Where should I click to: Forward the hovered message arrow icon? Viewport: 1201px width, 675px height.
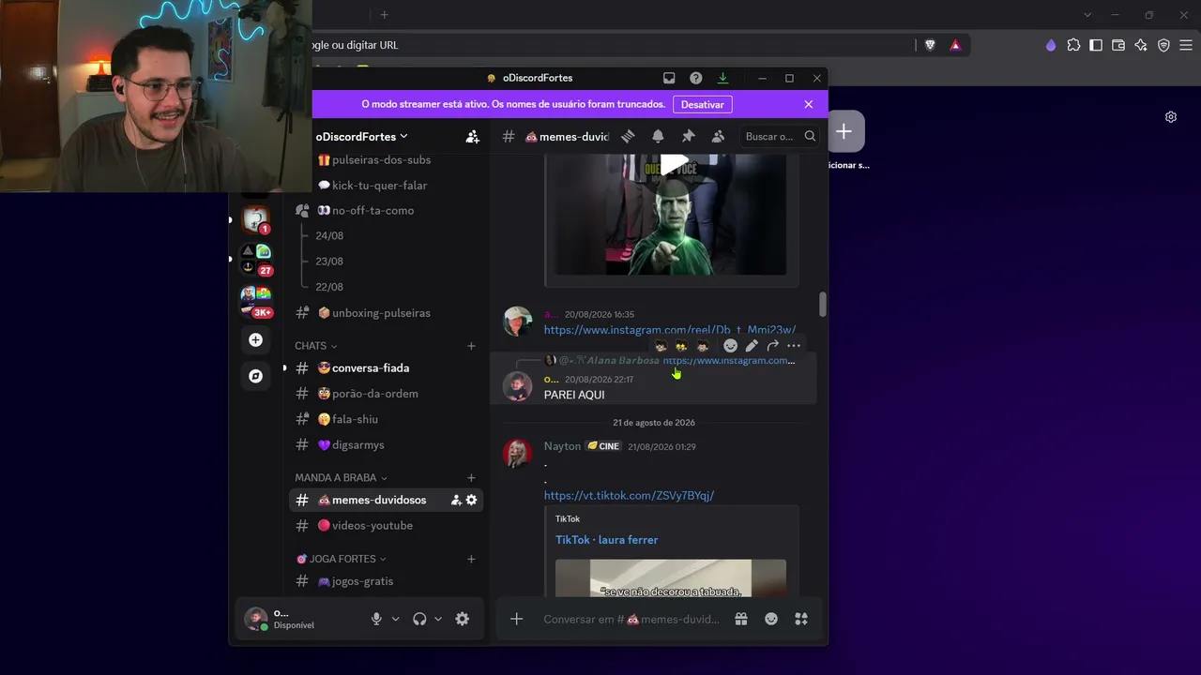tap(772, 346)
